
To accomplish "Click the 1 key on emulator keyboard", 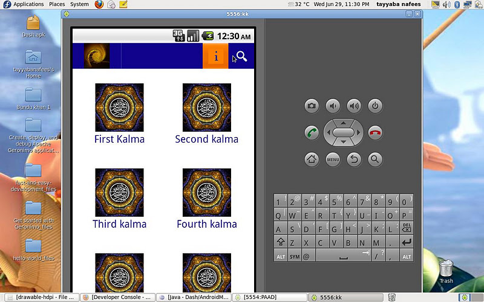I will 280,201.
